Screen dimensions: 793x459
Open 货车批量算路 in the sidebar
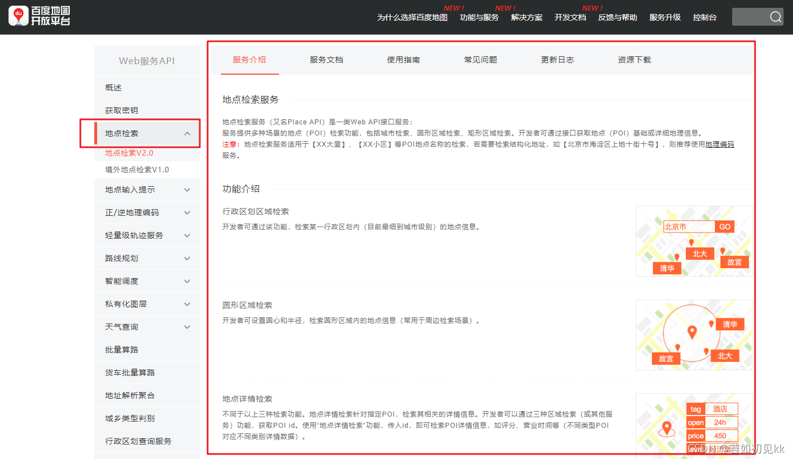tap(147, 373)
